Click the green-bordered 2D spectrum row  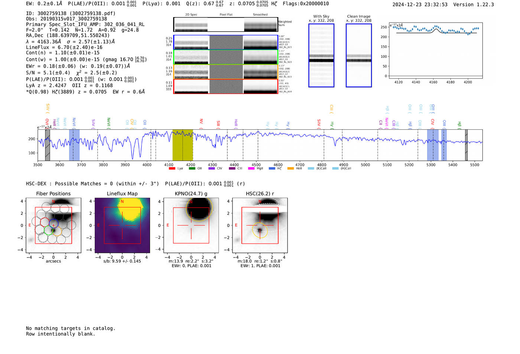tap(226, 57)
